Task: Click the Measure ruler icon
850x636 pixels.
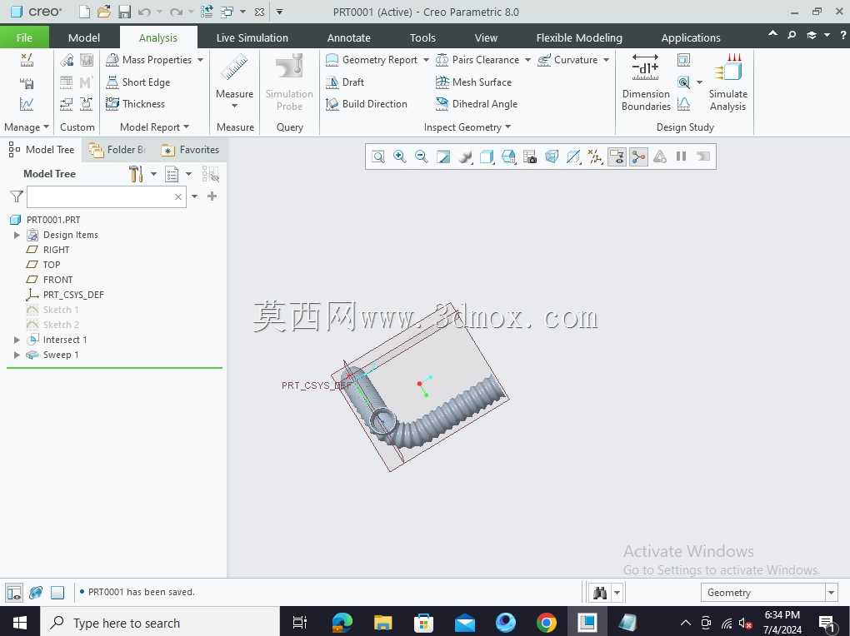Action: click(234, 67)
